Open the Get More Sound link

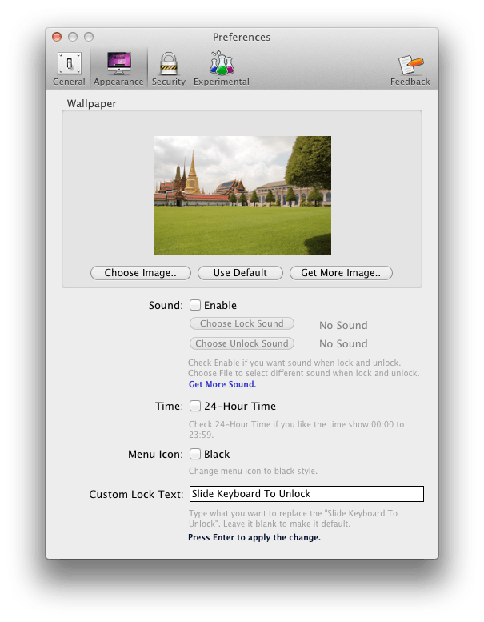point(222,384)
